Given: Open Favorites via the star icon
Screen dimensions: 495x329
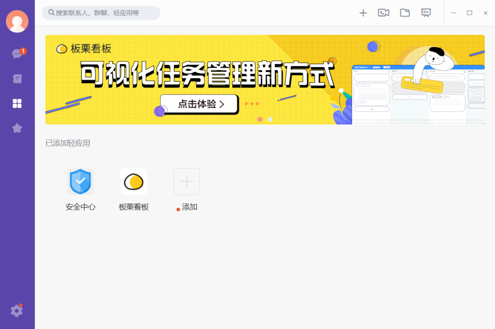Looking at the screenshot, I should click(x=17, y=128).
